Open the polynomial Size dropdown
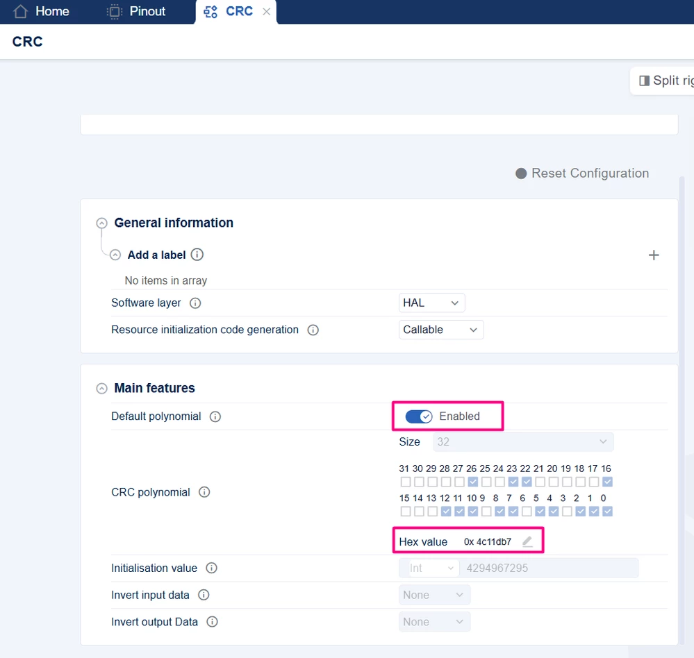This screenshot has height=658, width=694. pyautogui.click(x=523, y=441)
